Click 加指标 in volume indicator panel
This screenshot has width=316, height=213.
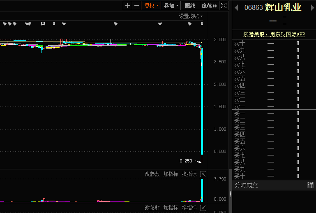click(x=171, y=174)
